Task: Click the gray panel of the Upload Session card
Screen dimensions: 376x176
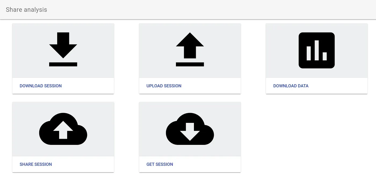Action: [190, 50]
